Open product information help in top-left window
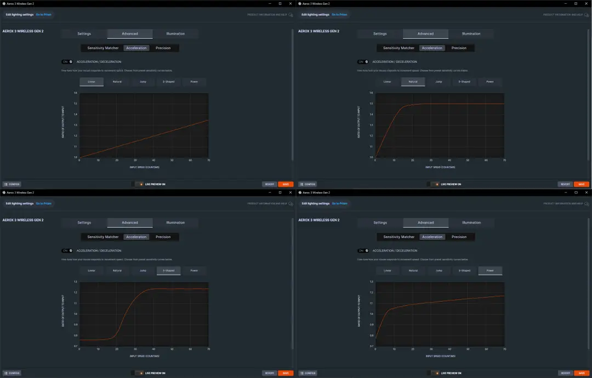Image resolution: width=592 pixels, height=378 pixels. point(270,15)
